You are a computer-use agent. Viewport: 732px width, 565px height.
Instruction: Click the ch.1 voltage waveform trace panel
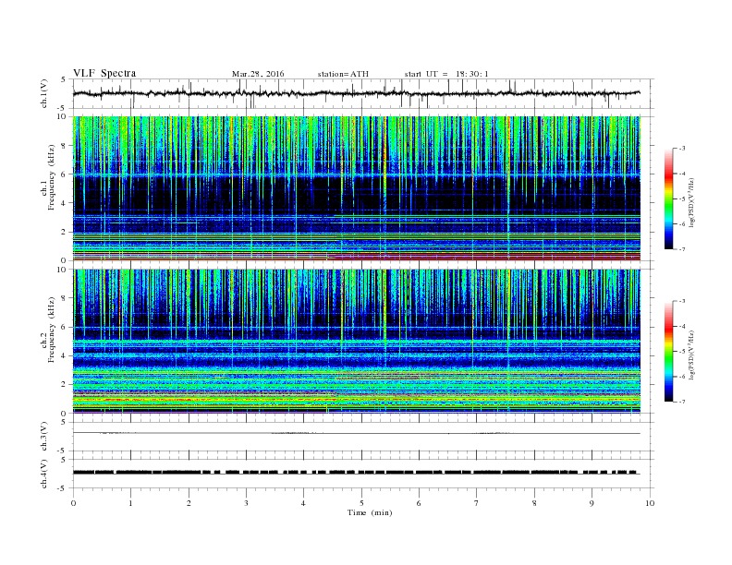(x=363, y=93)
